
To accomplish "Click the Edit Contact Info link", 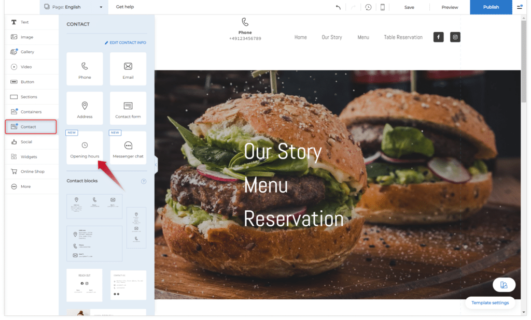I will pos(125,42).
